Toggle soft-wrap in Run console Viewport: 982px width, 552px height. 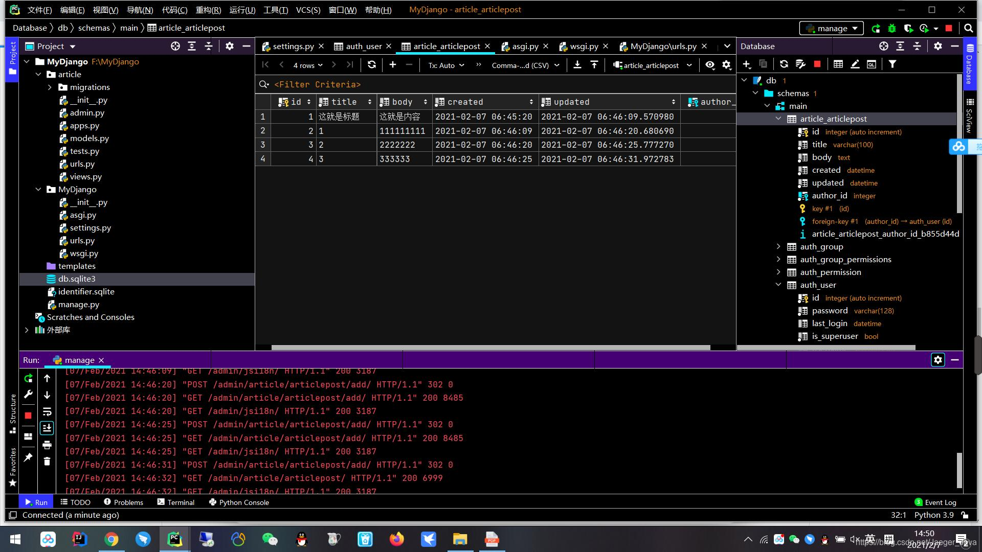click(47, 412)
